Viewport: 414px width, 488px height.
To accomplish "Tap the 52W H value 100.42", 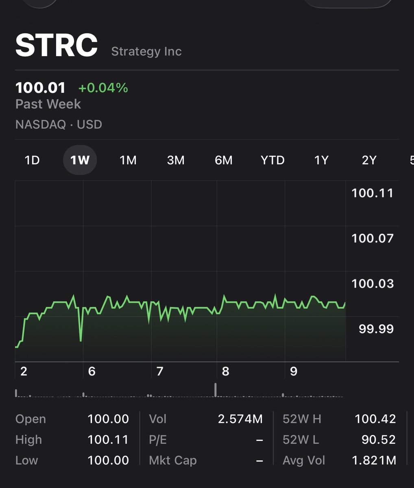I will click(375, 419).
